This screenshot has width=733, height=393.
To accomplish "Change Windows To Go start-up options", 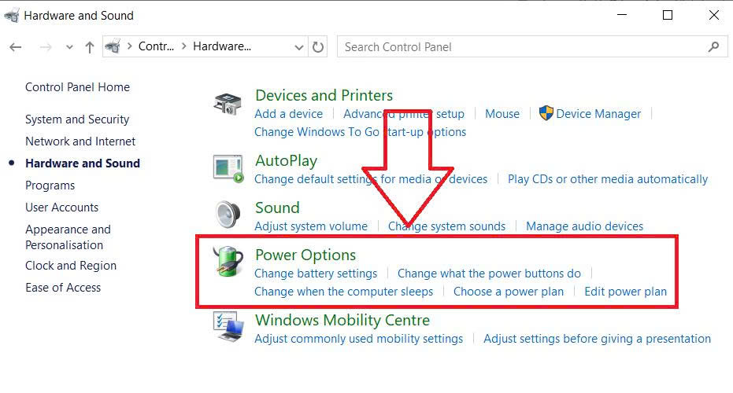I will click(360, 132).
